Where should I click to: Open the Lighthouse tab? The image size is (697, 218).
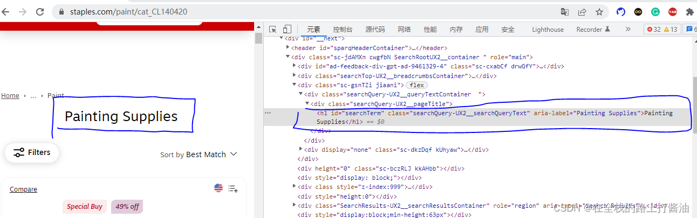click(548, 30)
